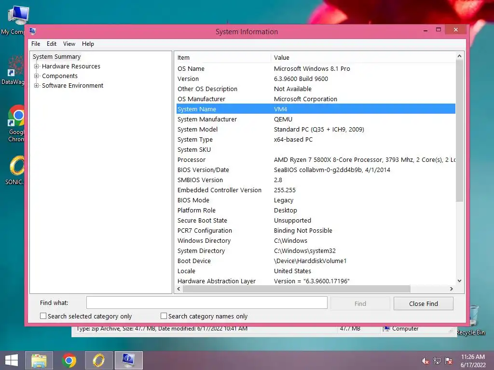Select the System SKU row
Image resolution: width=494 pixels, height=370 pixels.
click(x=316, y=149)
